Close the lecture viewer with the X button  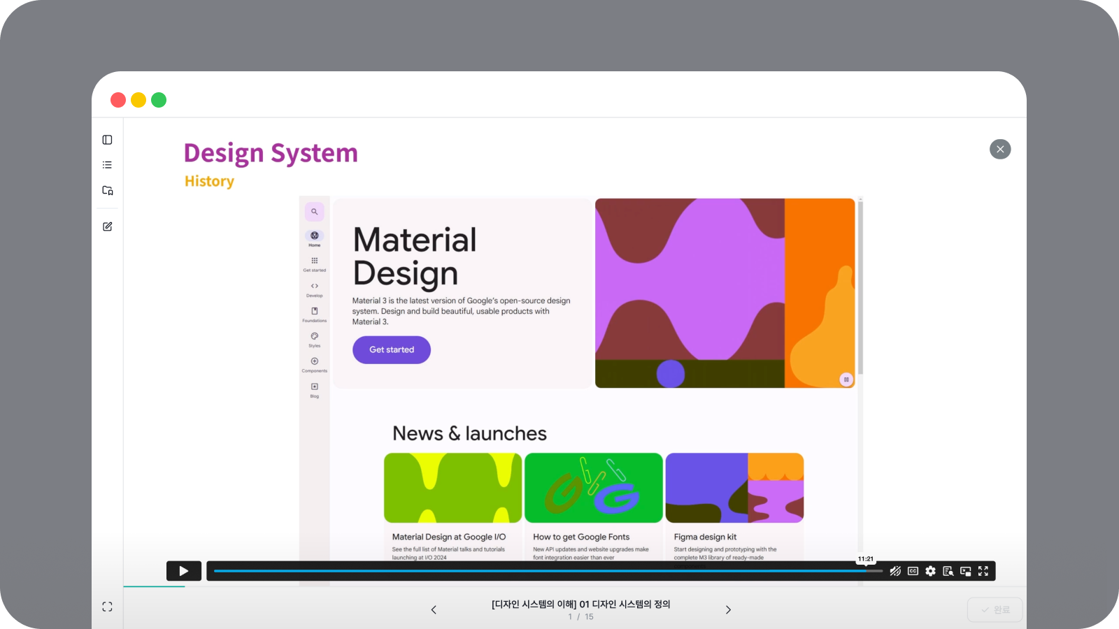click(1000, 149)
